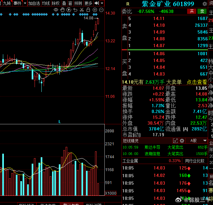Click the L marker below the K-line chart
The image size is (213, 205).
59,121
